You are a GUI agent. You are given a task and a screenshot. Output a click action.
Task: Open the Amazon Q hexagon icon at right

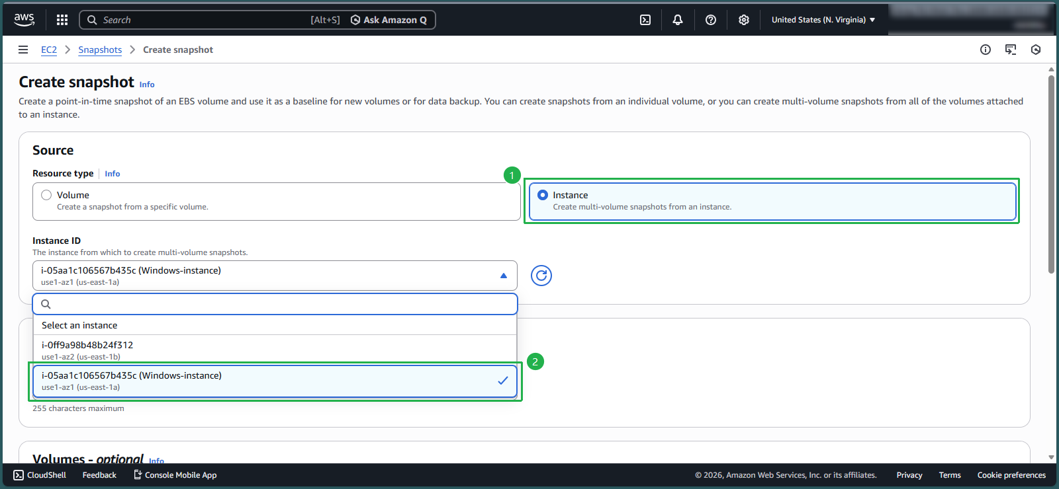[x=1036, y=50]
